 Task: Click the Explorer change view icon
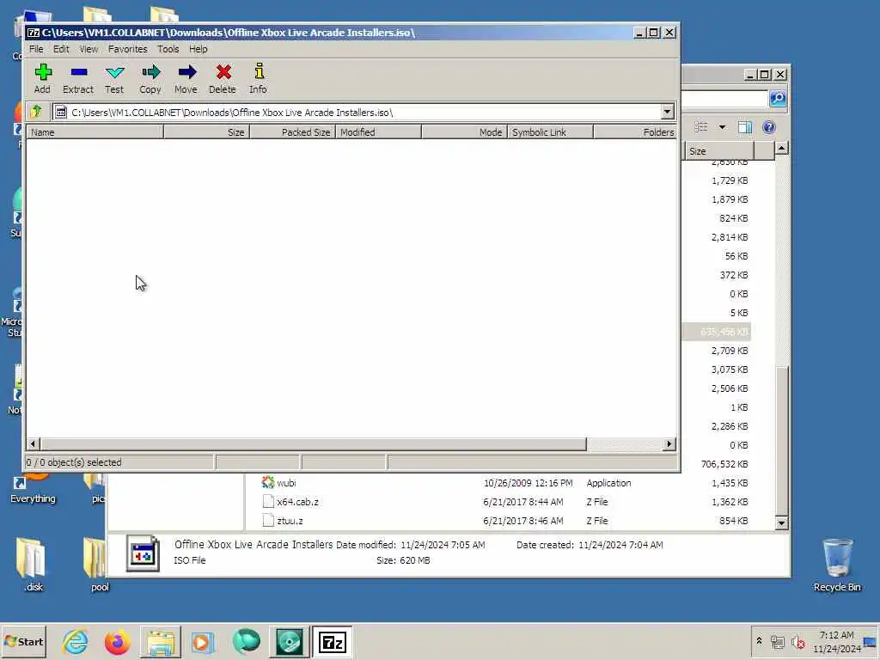click(700, 127)
